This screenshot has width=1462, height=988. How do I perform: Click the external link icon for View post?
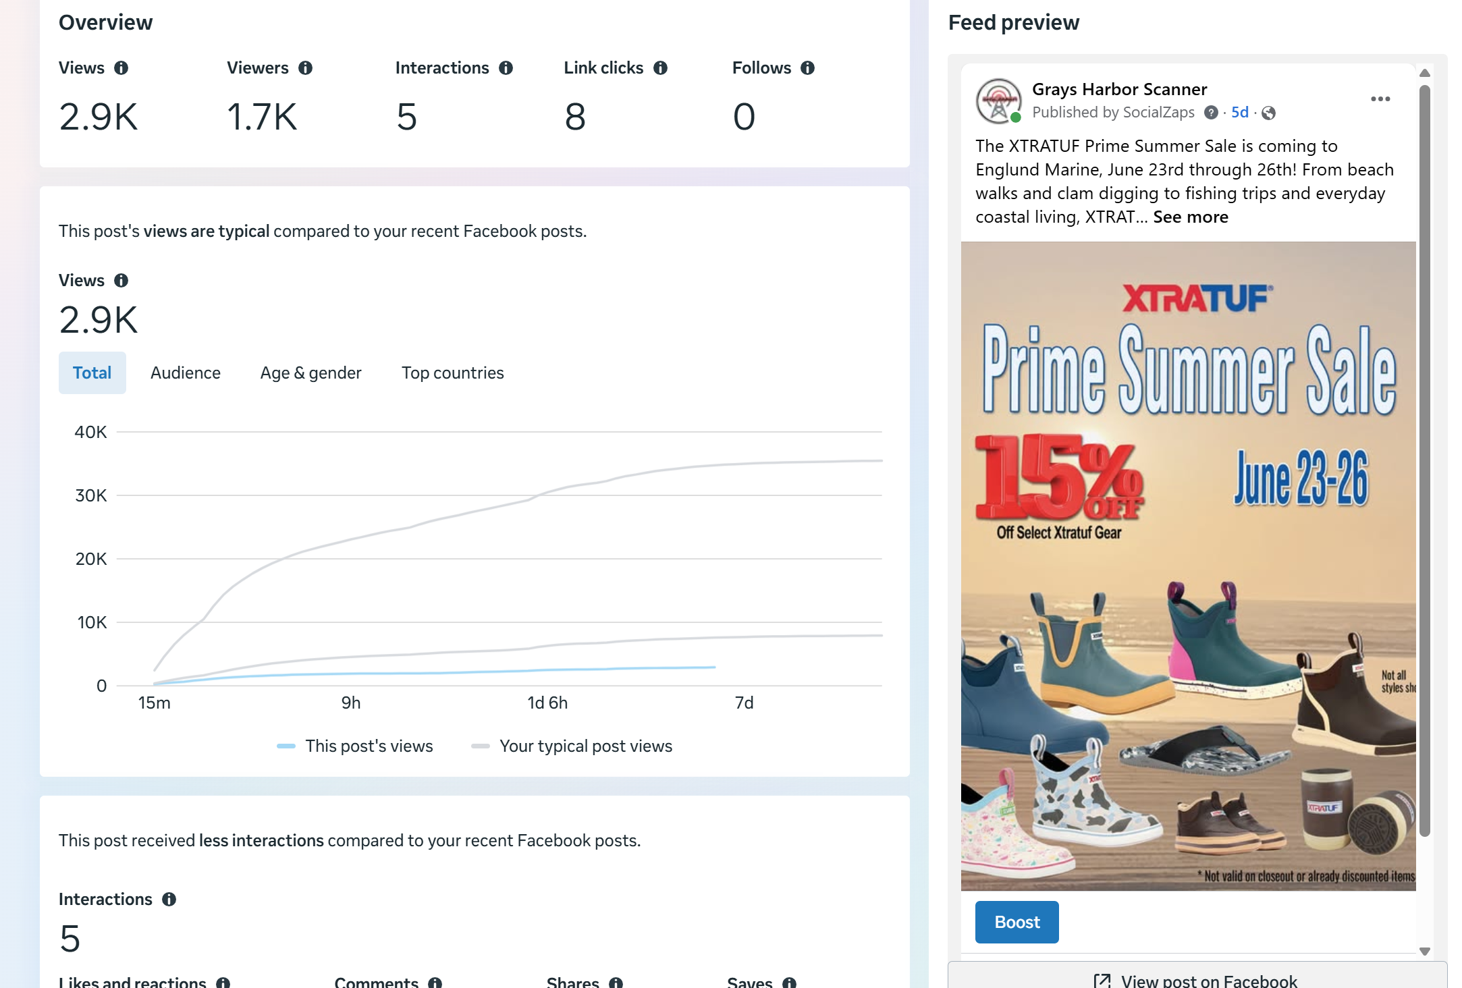pyautogui.click(x=1102, y=981)
